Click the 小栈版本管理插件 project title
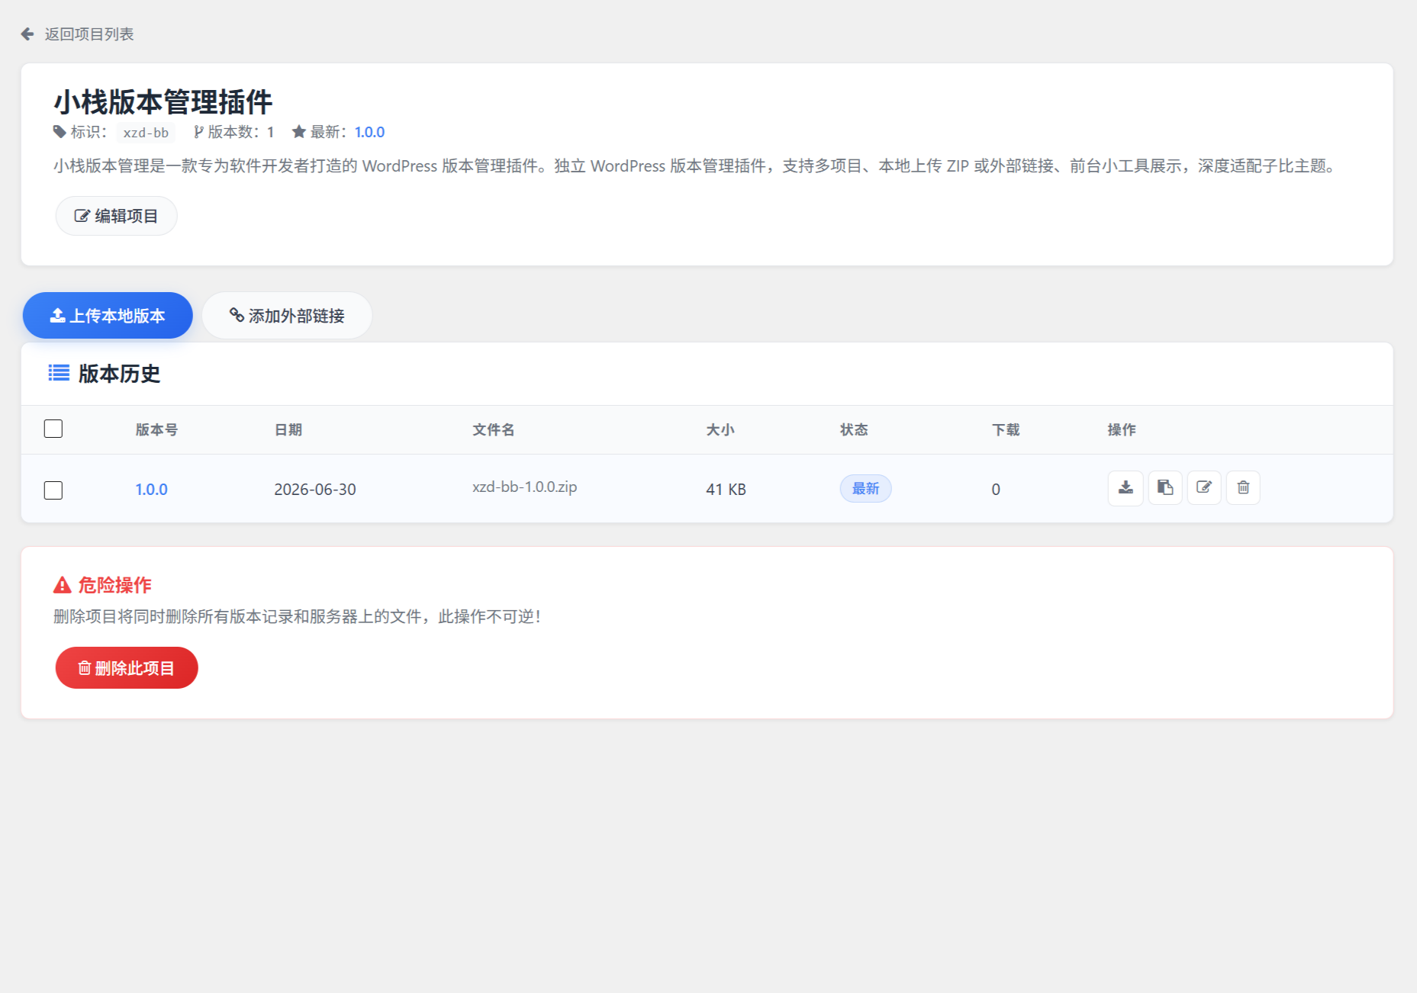 point(163,102)
